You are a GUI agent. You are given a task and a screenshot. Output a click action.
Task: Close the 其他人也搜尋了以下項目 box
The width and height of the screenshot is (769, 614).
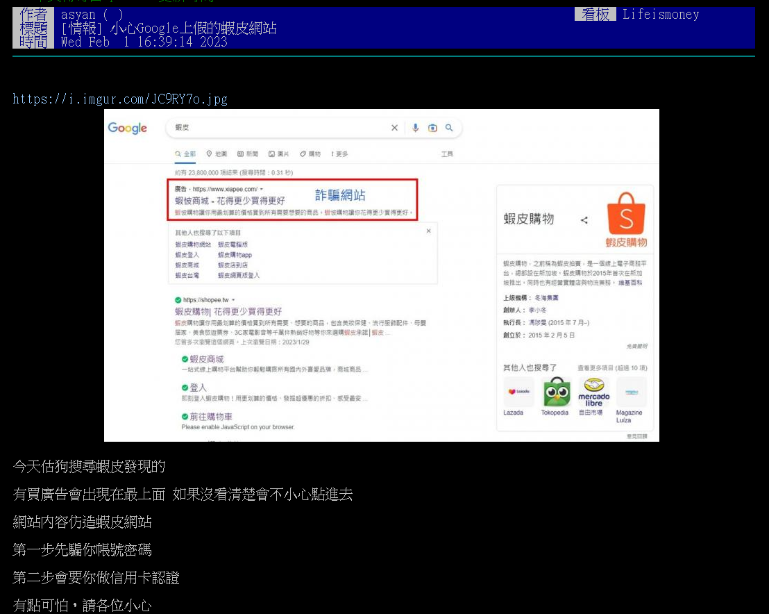(429, 231)
